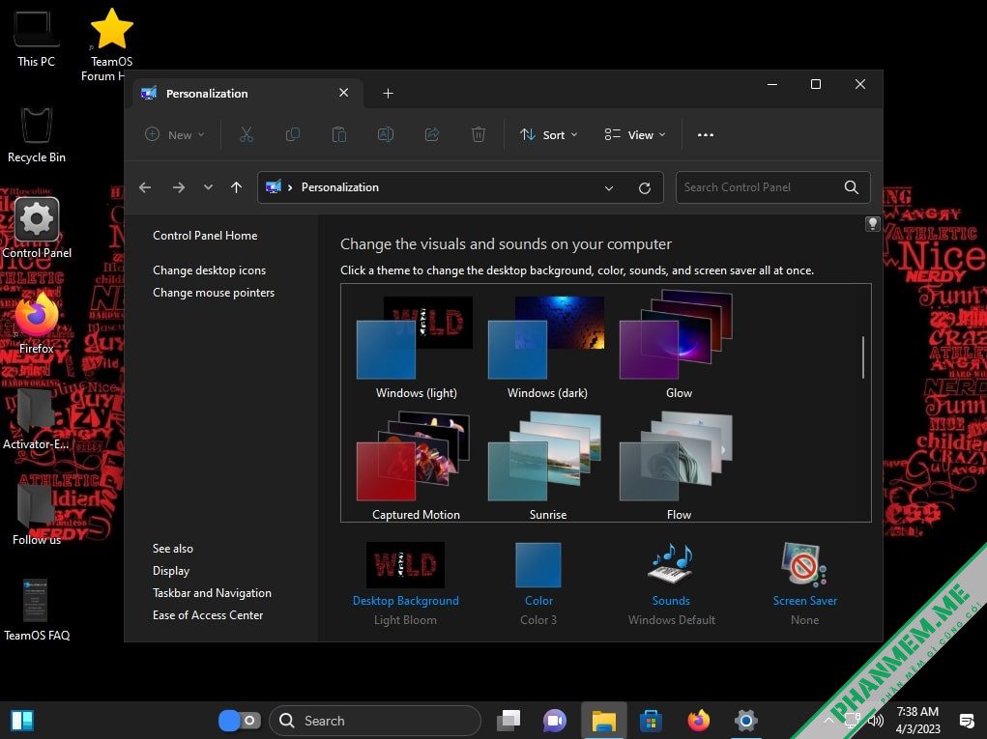This screenshot has height=739, width=987.
Task: Click the Start button on taskbar
Action: tap(22, 720)
